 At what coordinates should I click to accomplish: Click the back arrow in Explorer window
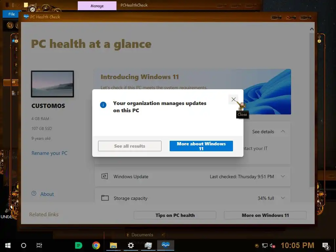coord(10,26)
